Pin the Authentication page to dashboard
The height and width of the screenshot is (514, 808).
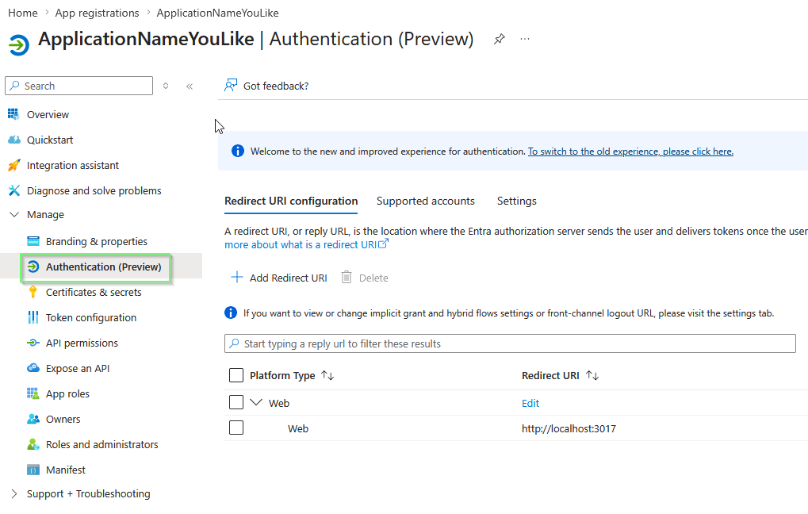(499, 38)
